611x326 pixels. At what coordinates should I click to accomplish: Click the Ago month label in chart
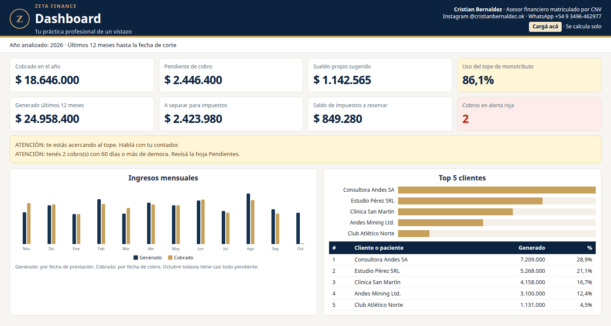[251, 249]
